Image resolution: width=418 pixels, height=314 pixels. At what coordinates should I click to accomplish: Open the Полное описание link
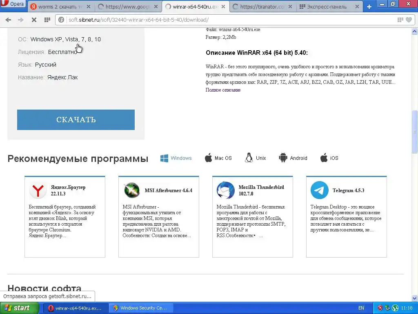[x=223, y=90]
